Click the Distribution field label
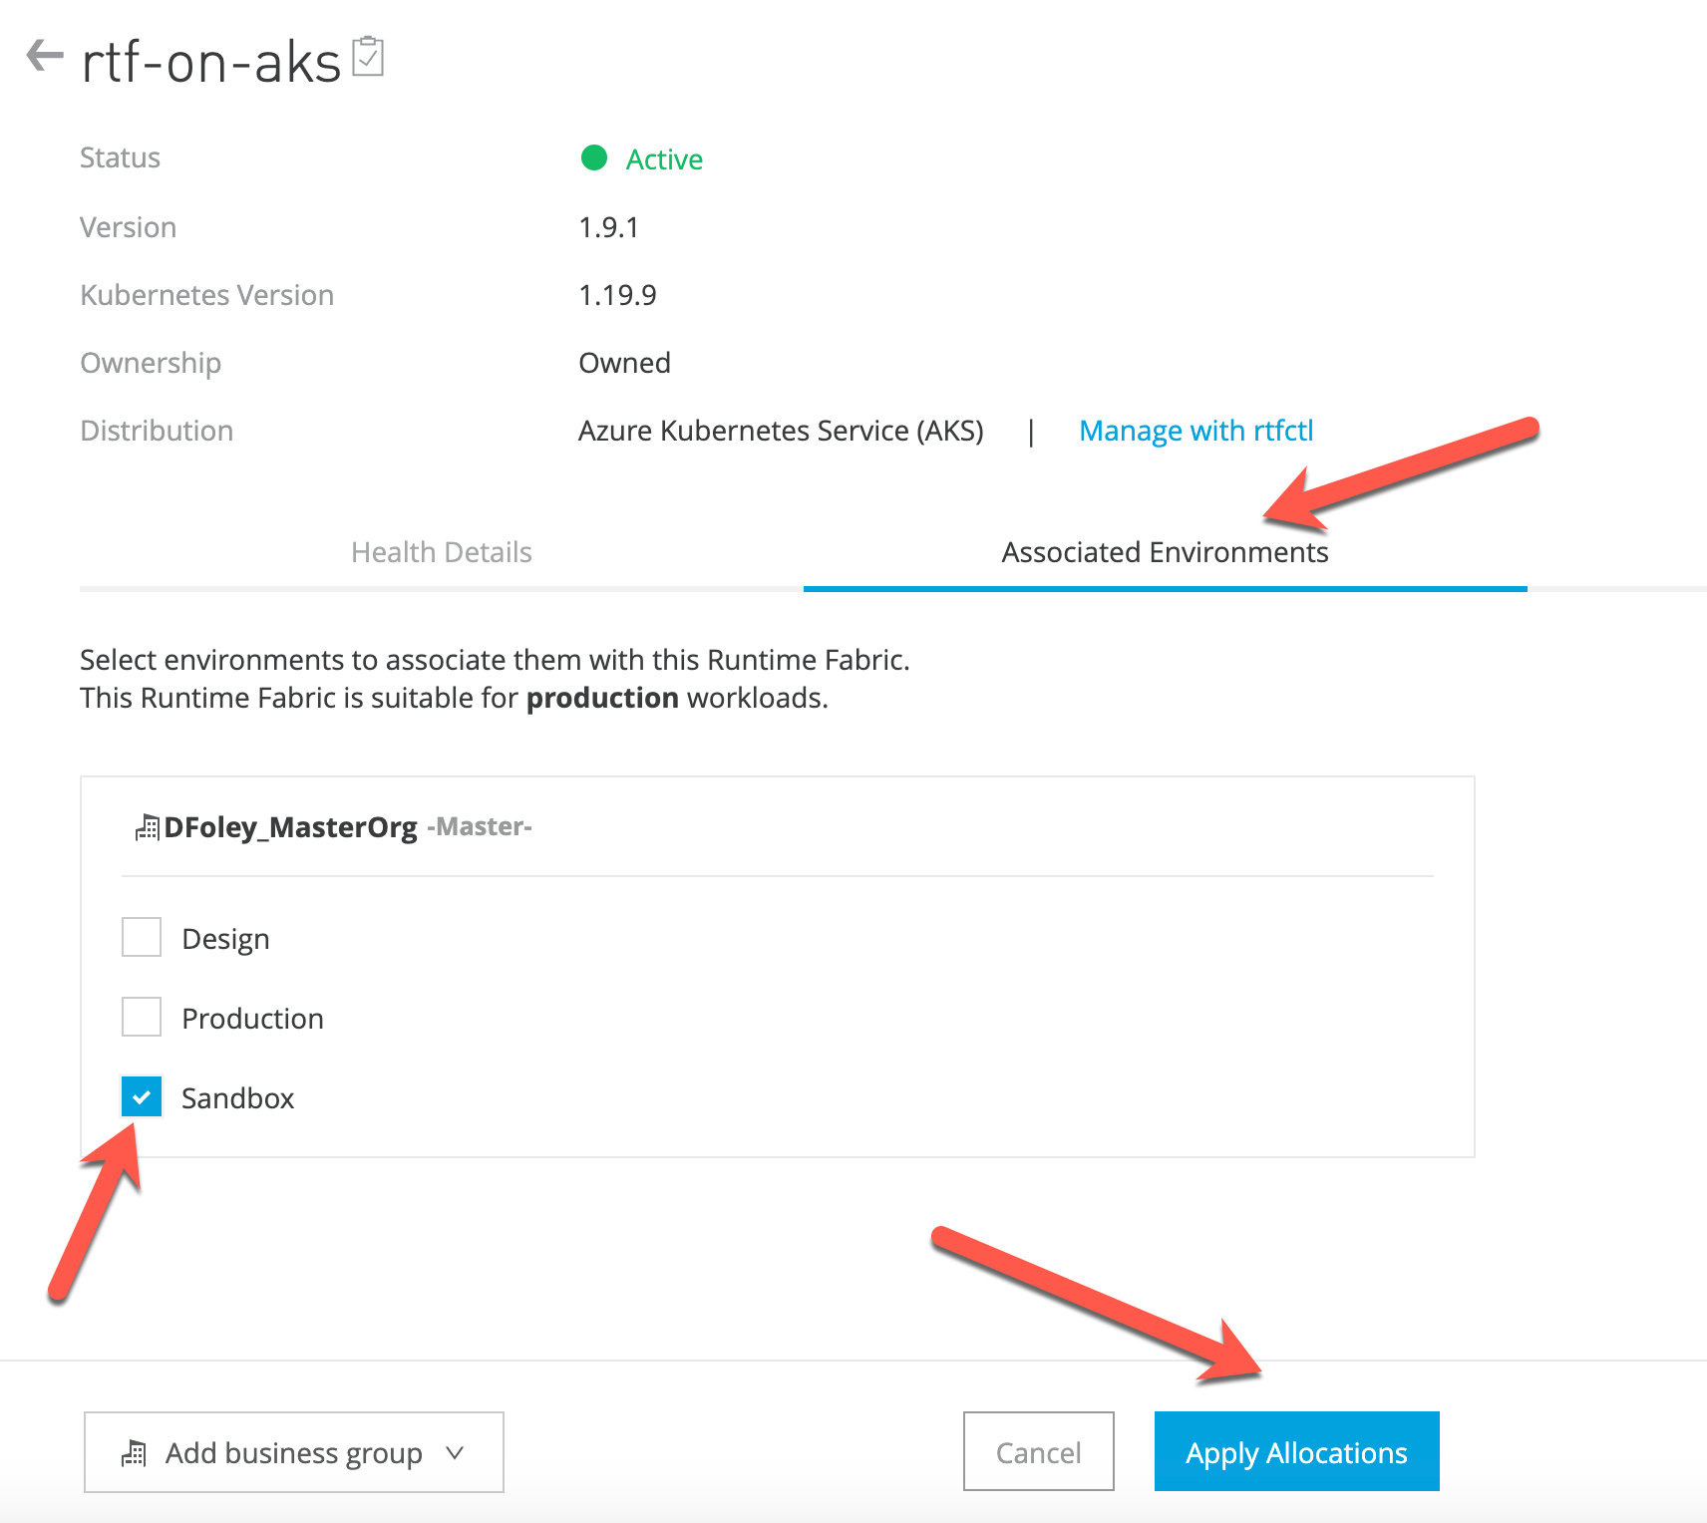 (x=157, y=431)
